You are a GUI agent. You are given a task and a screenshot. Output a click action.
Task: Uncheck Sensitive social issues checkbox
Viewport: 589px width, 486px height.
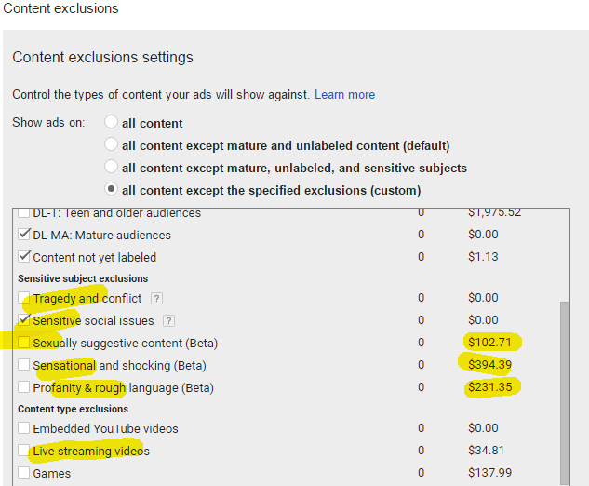click(x=24, y=320)
